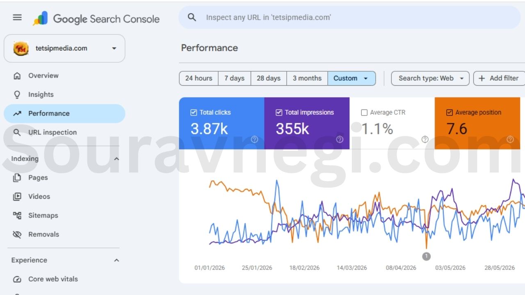Open Insights via the lightbulb icon
This screenshot has width=525, height=295.
tap(17, 95)
